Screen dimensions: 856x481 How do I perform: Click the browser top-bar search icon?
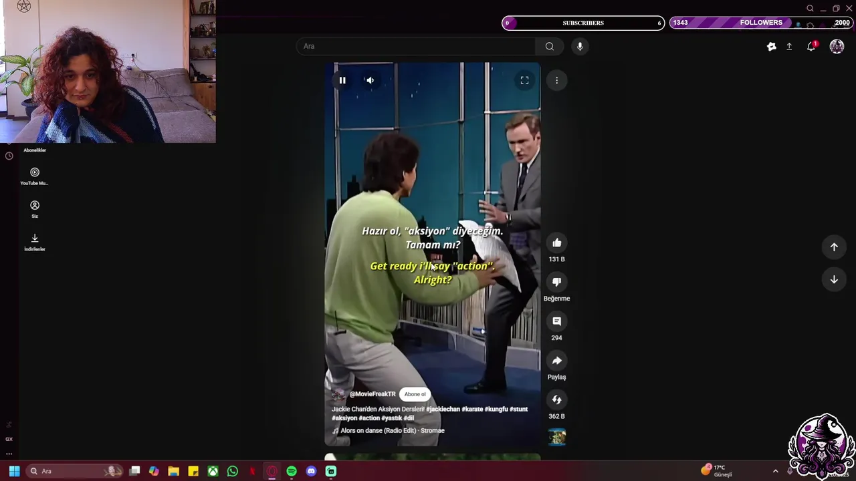810,8
